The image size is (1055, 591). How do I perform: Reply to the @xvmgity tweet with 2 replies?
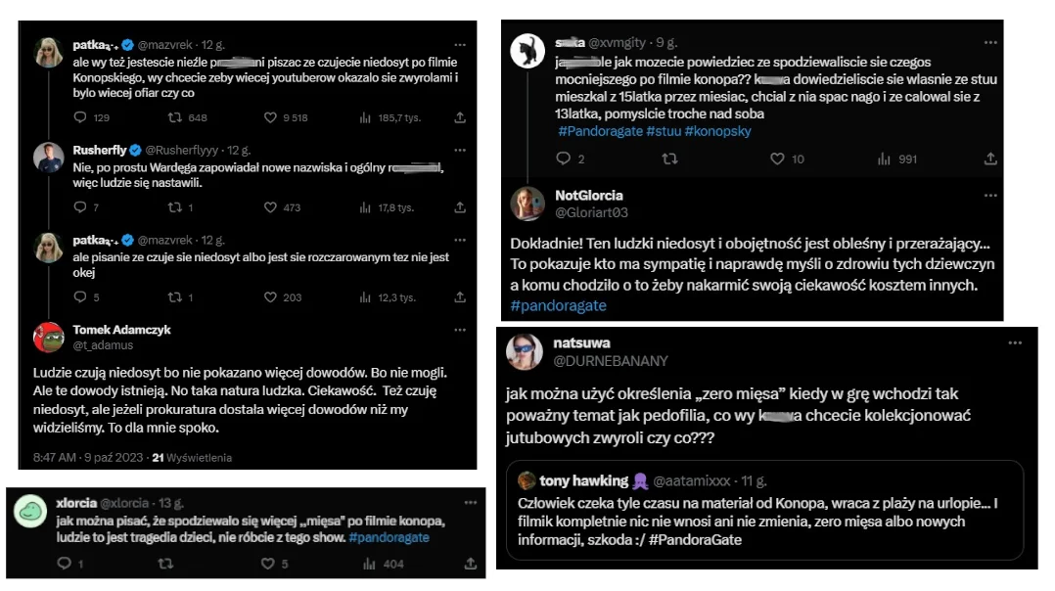click(563, 159)
